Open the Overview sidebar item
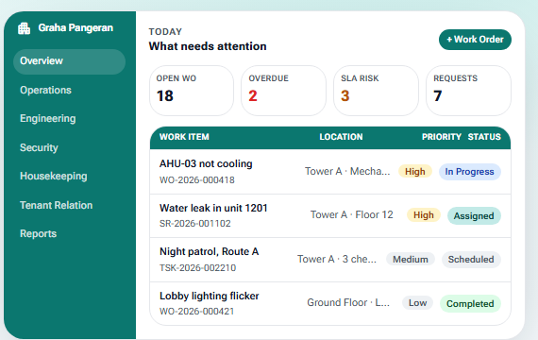538x340 pixels. [x=69, y=61]
